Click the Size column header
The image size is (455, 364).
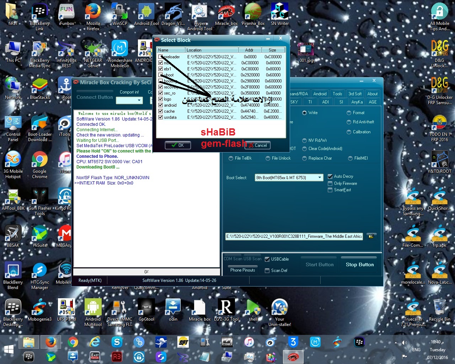click(x=273, y=50)
